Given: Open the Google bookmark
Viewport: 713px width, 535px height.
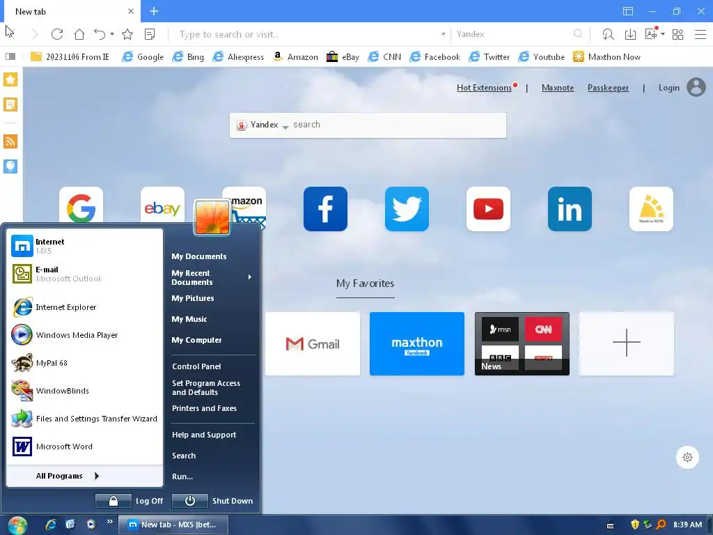Looking at the screenshot, I should [x=143, y=57].
